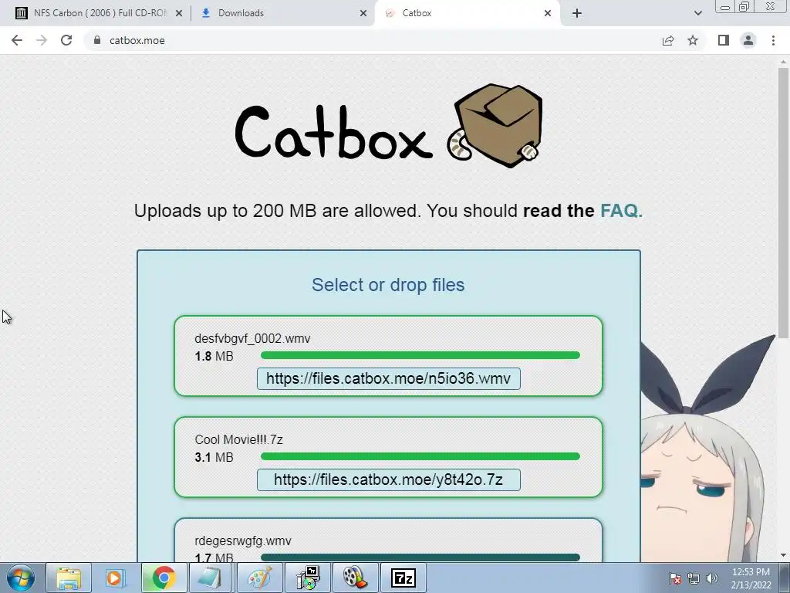Click the 1.8 MB size label

coord(214,357)
